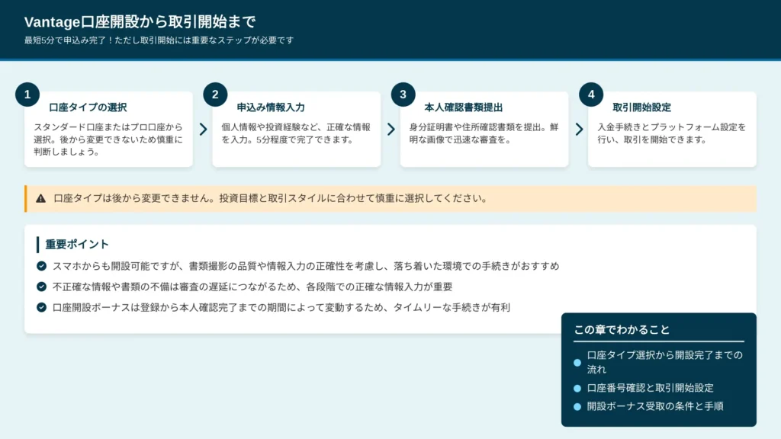This screenshot has width=781, height=439.
Task: Click the checkmark icon beside スマホからも開設可能
Action: pyautogui.click(x=41, y=266)
